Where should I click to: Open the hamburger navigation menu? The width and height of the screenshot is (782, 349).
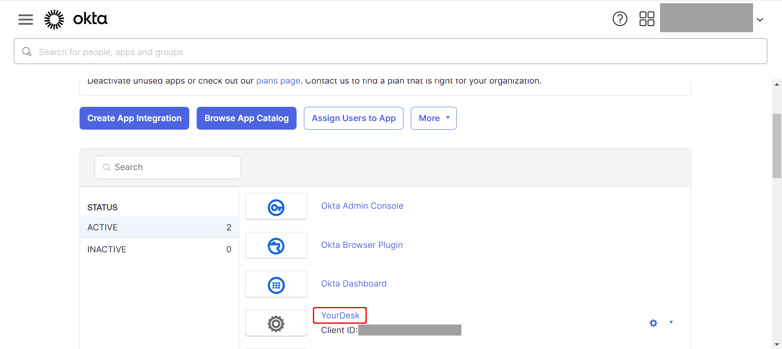click(x=26, y=19)
